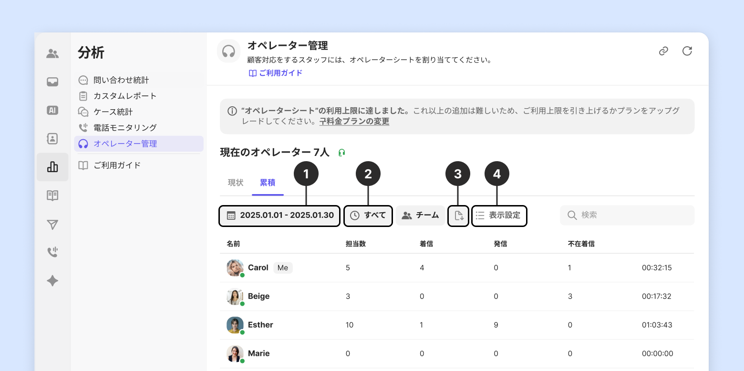Open the inbox icon in left rail

[x=52, y=82]
